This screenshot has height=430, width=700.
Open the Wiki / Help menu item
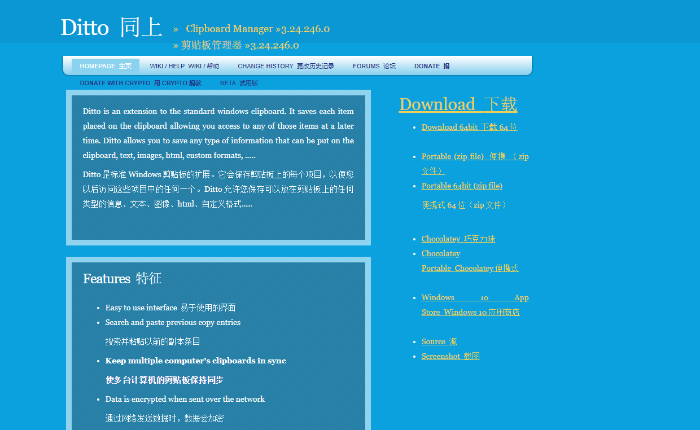185,66
